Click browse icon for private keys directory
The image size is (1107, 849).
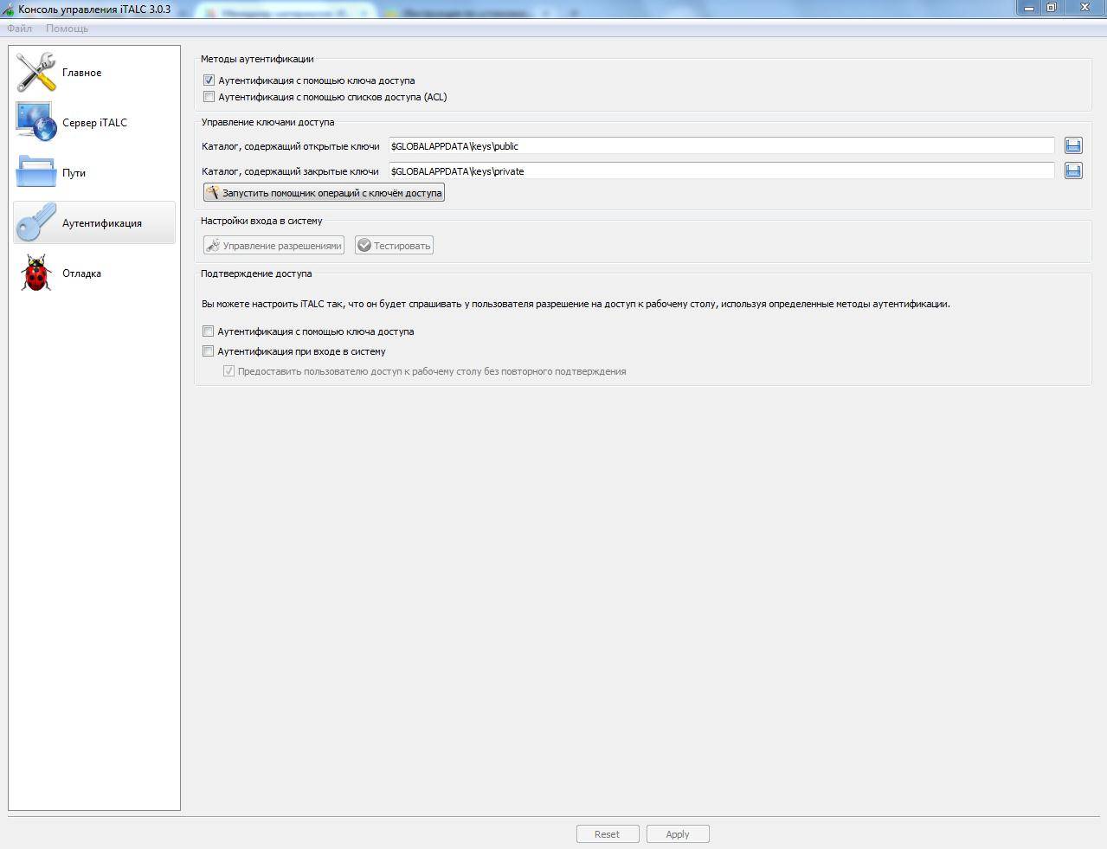(1073, 171)
